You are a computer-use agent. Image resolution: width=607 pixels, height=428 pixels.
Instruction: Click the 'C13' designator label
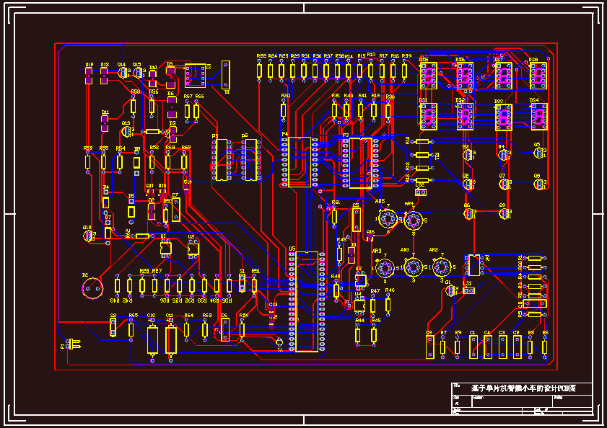click(273, 305)
